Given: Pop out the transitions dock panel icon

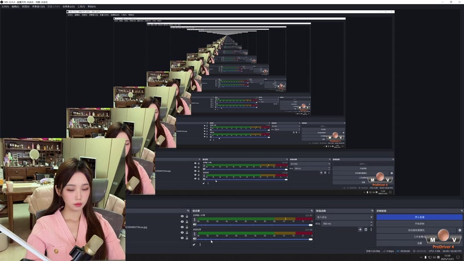Looking at the screenshot, I should click(372, 211).
